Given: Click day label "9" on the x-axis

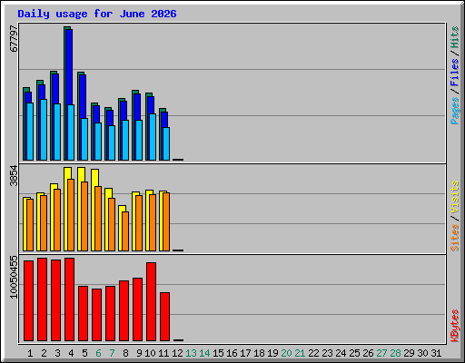Looking at the screenshot, I should (139, 353).
